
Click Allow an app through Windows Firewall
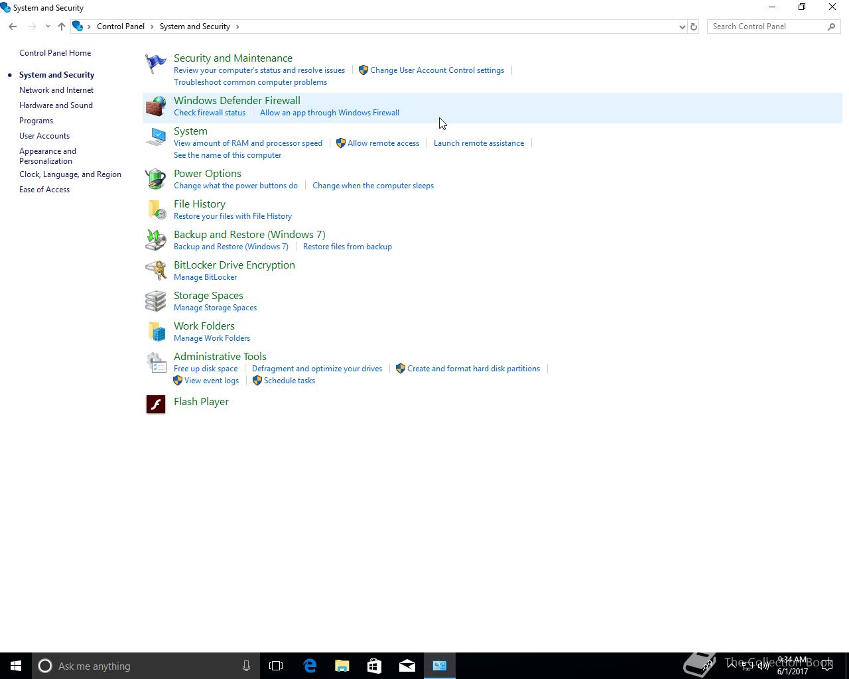click(330, 113)
